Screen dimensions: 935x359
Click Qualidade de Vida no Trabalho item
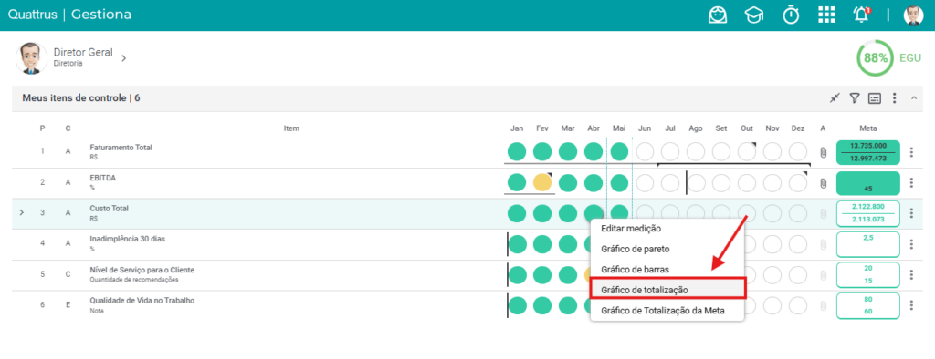point(142,301)
